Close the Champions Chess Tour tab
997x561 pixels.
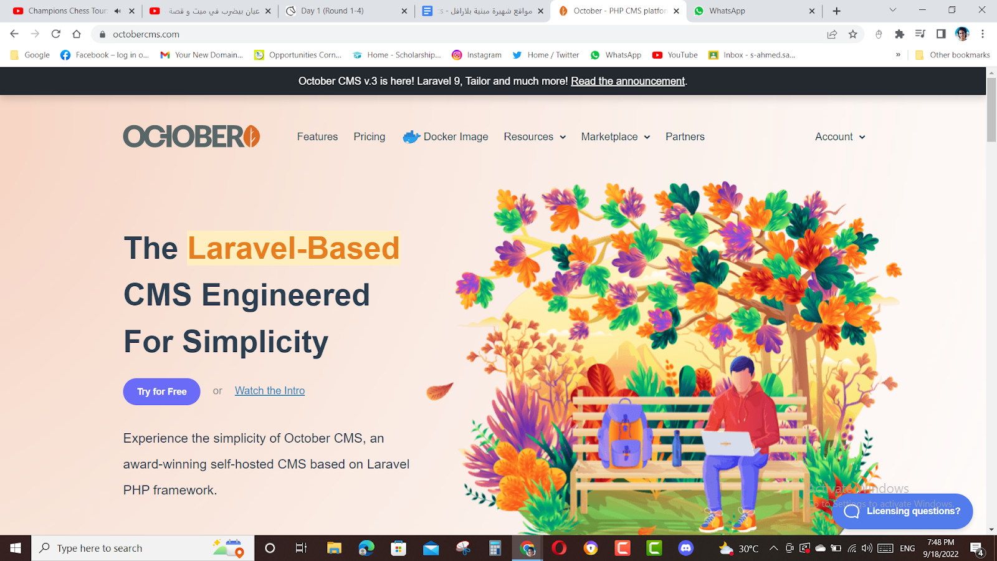pos(131,11)
